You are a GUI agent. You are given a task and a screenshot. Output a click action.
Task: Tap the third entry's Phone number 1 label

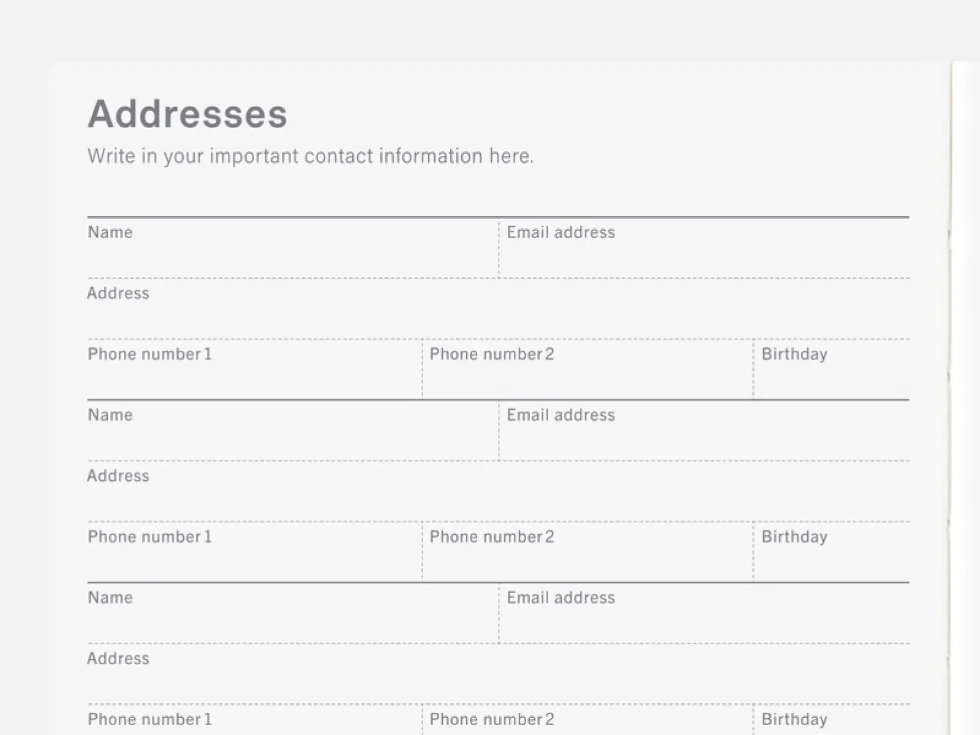149,719
